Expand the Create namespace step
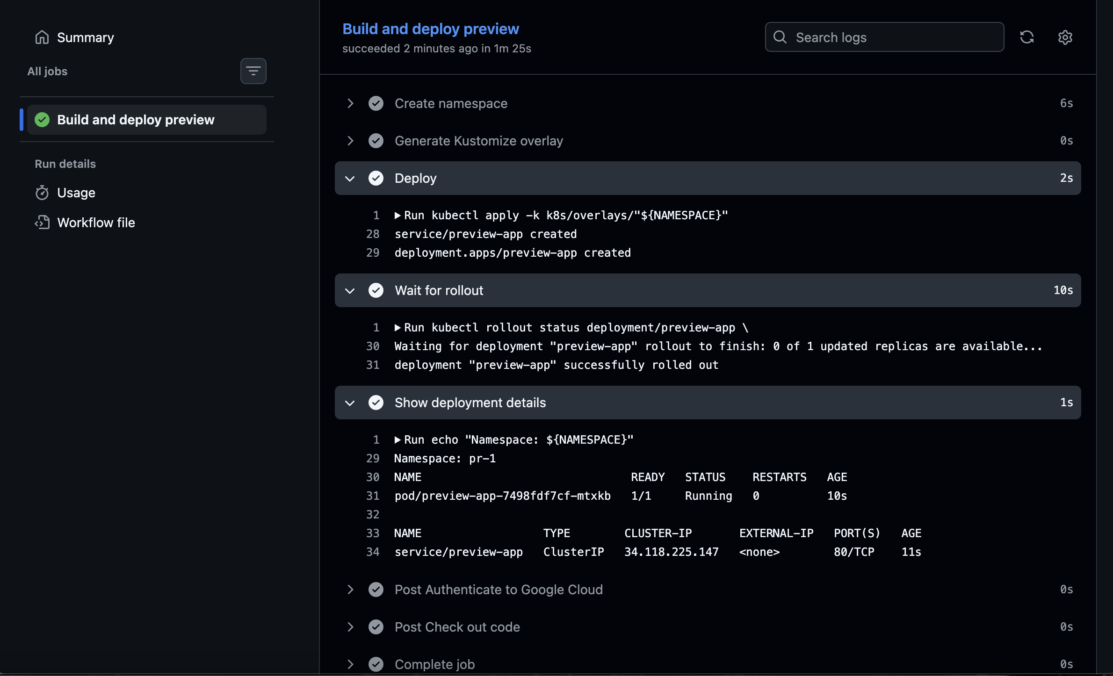 point(350,103)
